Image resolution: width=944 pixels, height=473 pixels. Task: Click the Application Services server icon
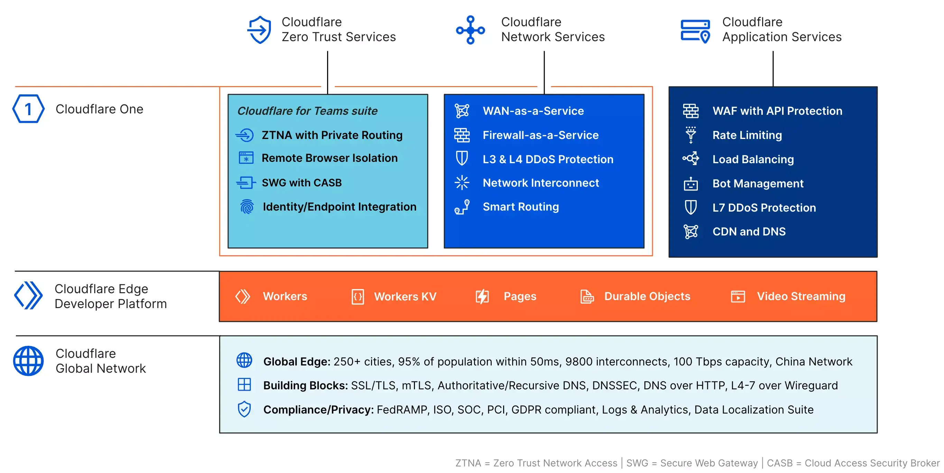coord(695,31)
